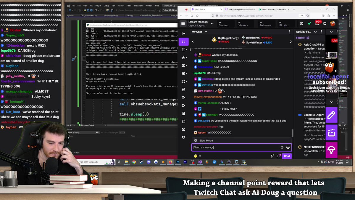Image resolution: width=355 pixels, height=200 pixels.
Task: Select the Stream Manager broadcast sidebar icon
Action: point(183,41)
